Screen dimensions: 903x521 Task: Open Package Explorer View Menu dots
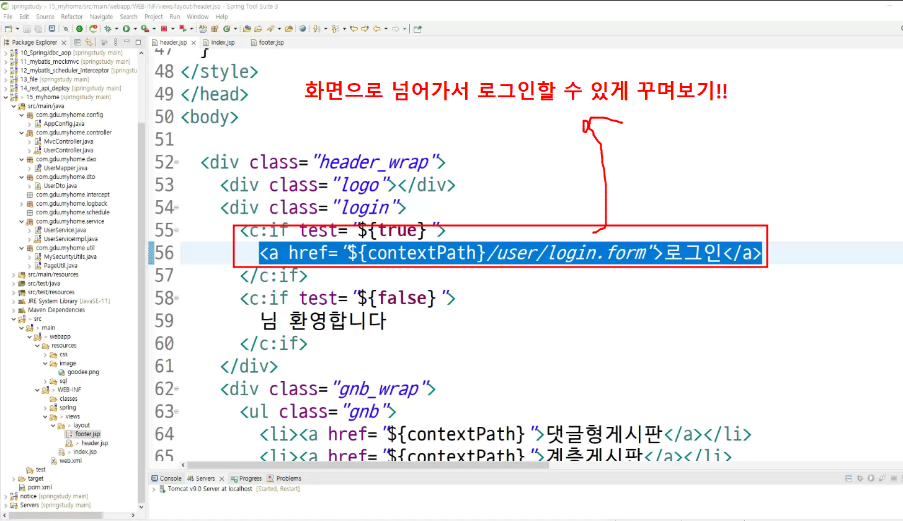(x=115, y=42)
